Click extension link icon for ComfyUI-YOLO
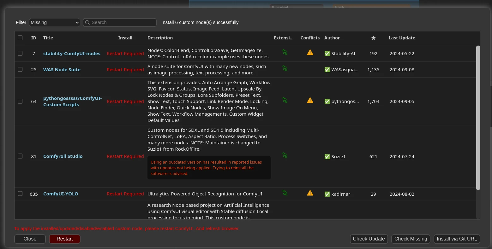Image resolution: width=492 pixels, height=249 pixels. pos(285,193)
